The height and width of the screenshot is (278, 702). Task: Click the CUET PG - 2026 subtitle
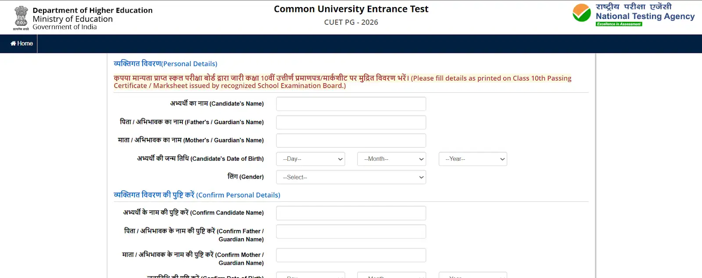(351, 22)
